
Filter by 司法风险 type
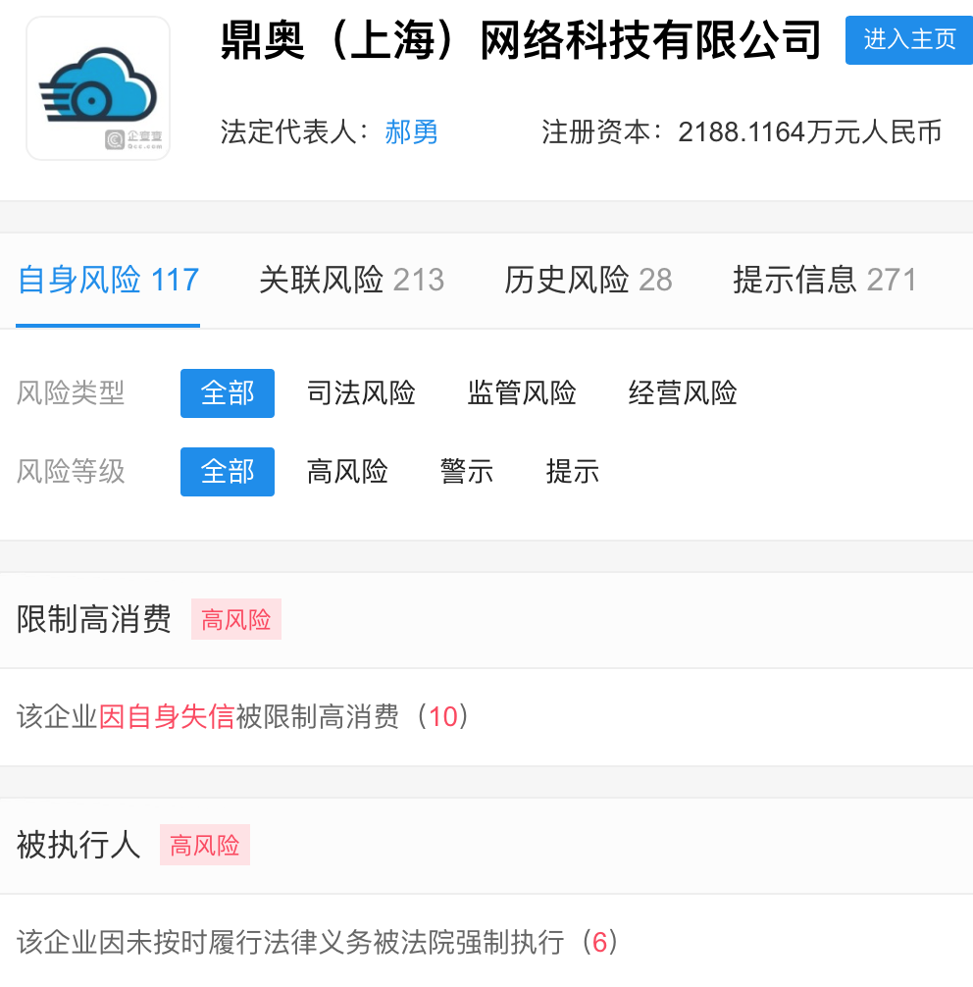pos(361,393)
